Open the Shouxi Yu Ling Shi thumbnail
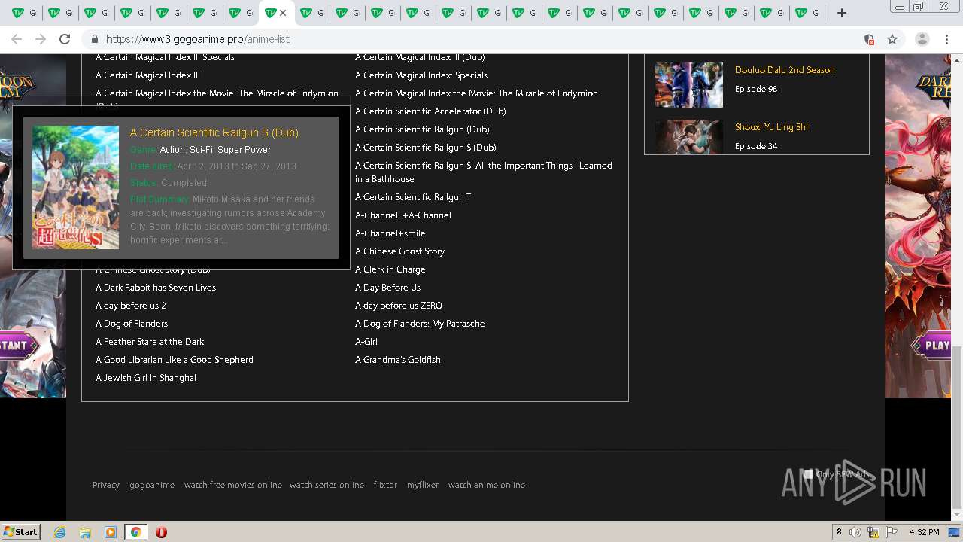The width and height of the screenshot is (963, 542). 688,136
